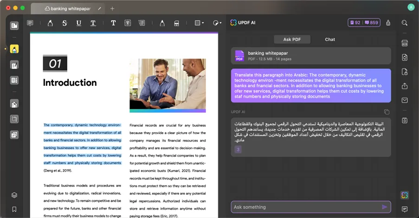Click the lock icon beside the credits
The width and height of the screenshot is (419, 218).
click(388, 23)
